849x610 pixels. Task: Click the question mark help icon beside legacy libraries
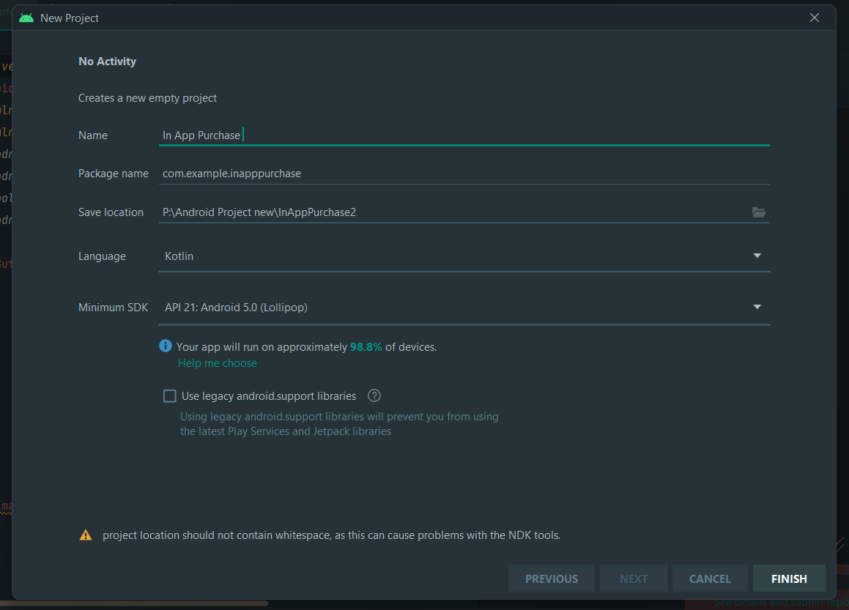point(374,396)
